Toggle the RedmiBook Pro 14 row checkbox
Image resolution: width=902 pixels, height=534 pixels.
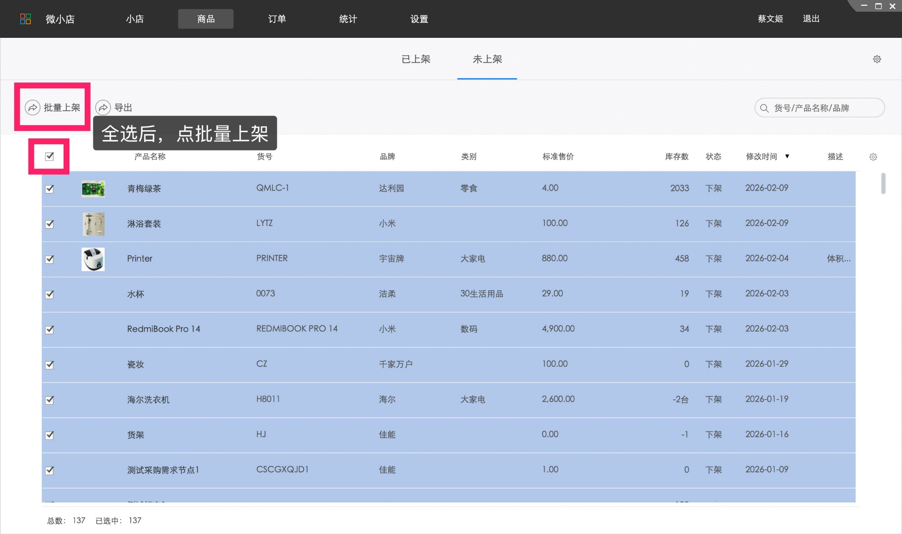[50, 329]
